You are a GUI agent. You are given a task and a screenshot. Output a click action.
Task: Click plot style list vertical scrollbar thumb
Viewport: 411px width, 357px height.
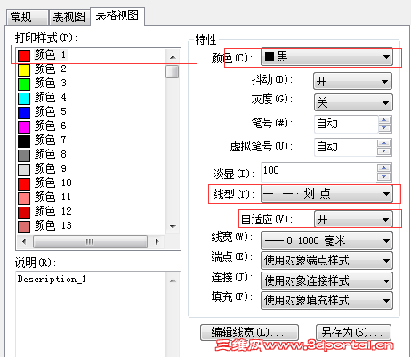click(173, 72)
